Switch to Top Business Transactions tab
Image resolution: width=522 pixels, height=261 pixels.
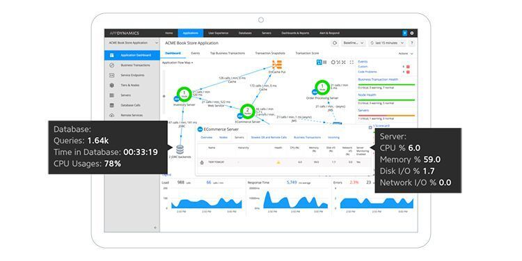[x=228, y=54]
